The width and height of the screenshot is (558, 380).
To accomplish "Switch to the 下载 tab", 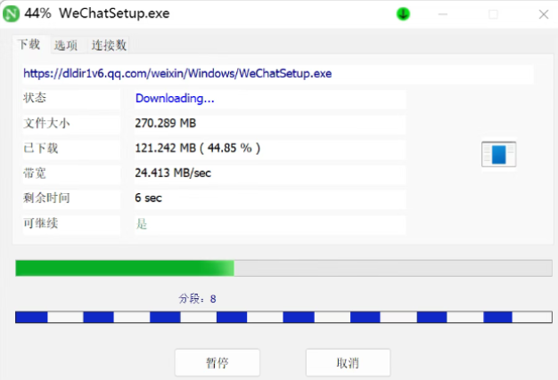I will (x=29, y=44).
